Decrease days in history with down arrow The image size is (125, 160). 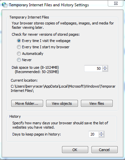pos(101,136)
